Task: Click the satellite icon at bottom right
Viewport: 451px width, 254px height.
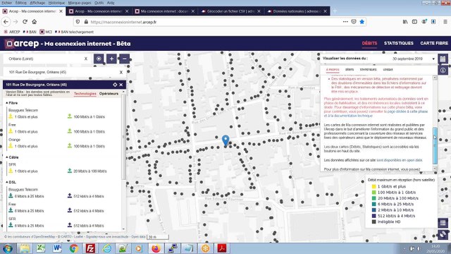Action: (x=443, y=234)
